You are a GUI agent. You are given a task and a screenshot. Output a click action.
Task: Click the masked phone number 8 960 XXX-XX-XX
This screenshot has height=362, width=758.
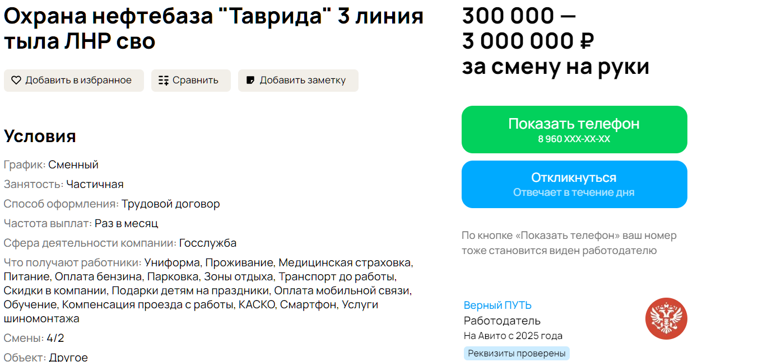pyautogui.click(x=574, y=139)
